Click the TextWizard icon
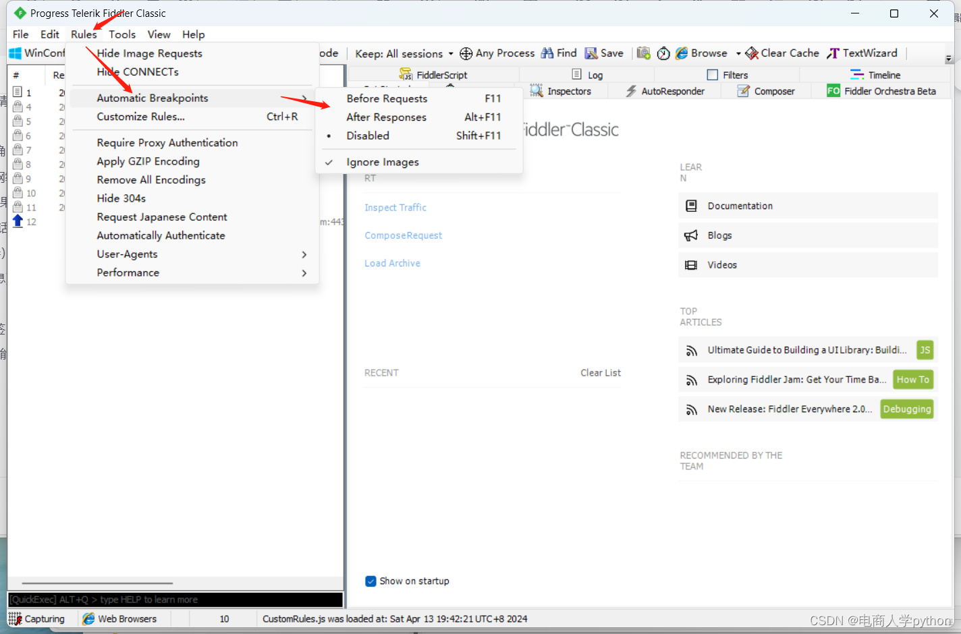Viewport: 961px width, 634px height. [833, 53]
